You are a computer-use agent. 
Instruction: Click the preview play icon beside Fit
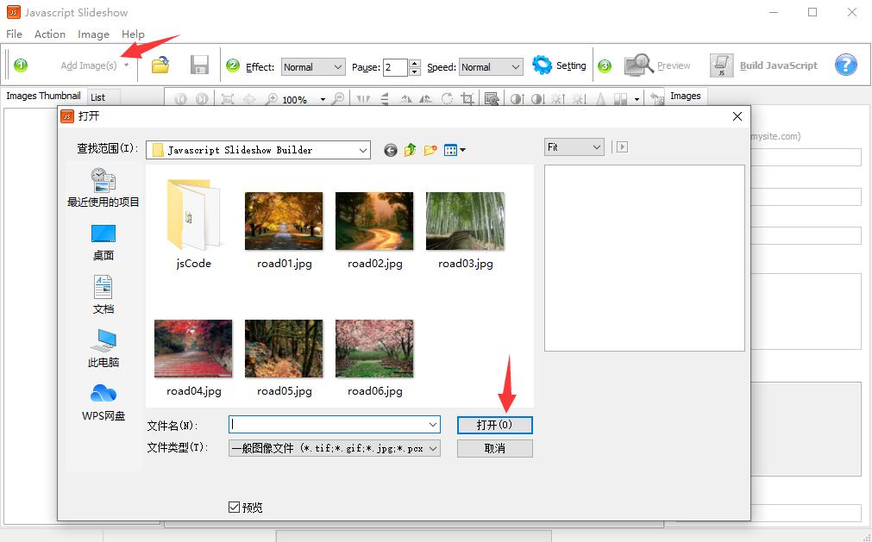[x=622, y=147]
